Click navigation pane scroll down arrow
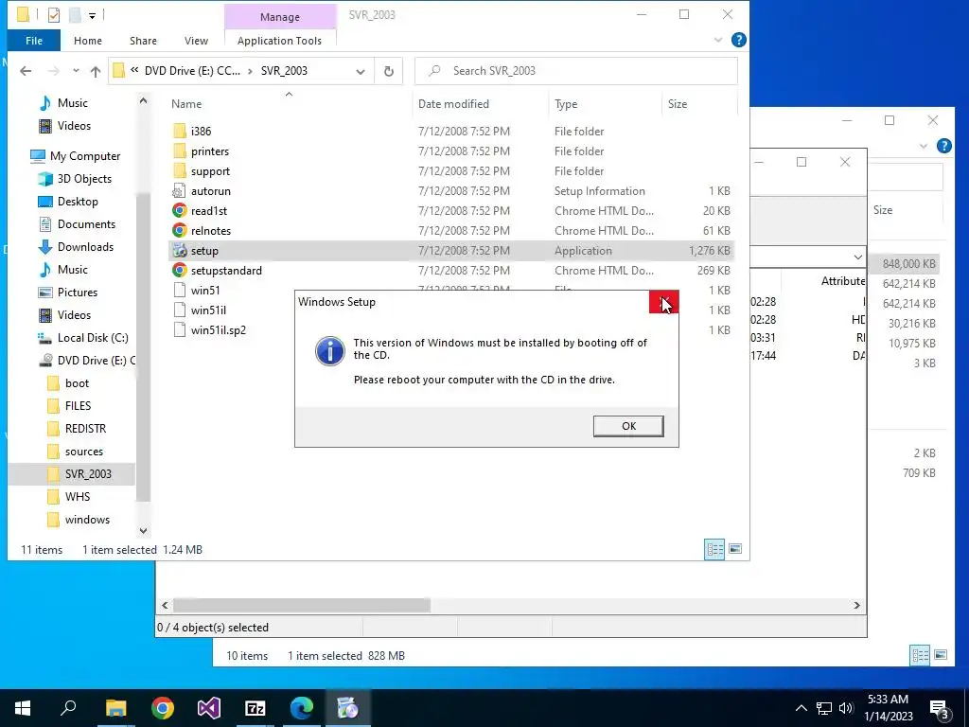 tap(144, 530)
